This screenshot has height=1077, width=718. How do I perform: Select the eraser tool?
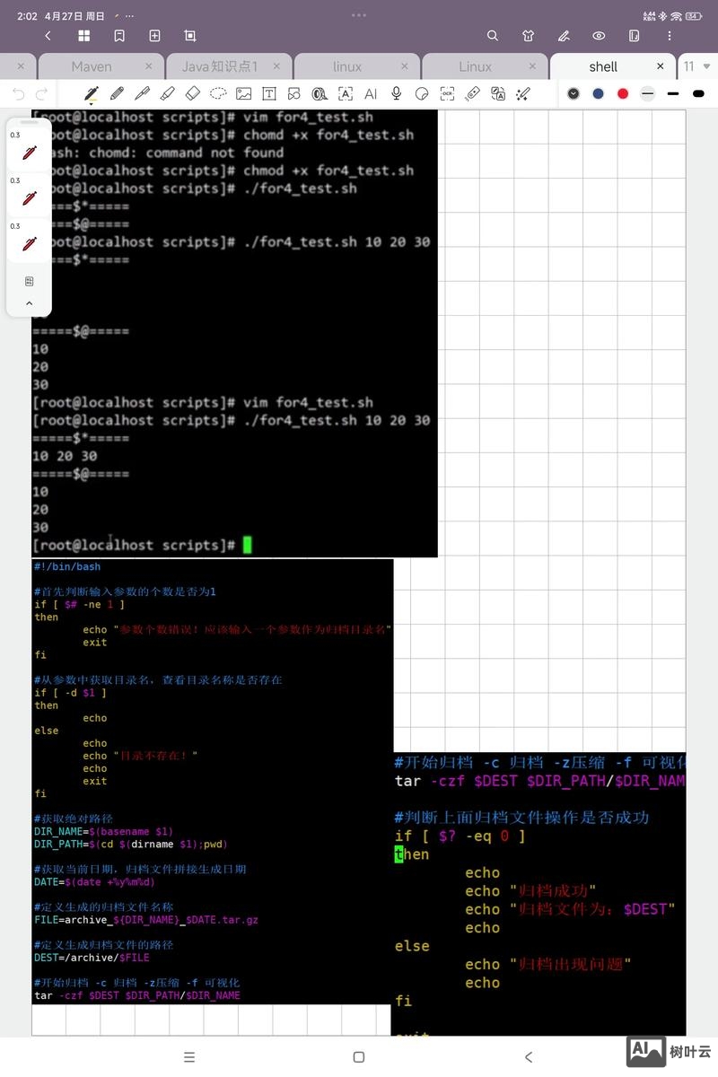pyautogui.click(x=190, y=93)
